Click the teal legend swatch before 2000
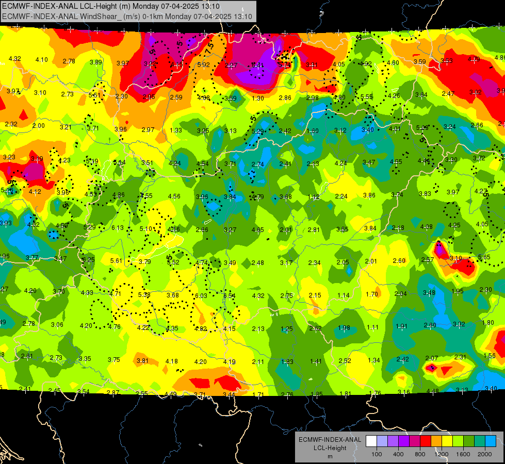This screenshot has height=464, width=505. (480, 441)
